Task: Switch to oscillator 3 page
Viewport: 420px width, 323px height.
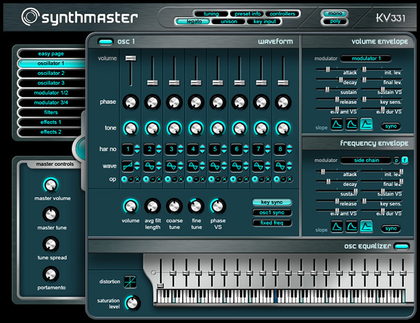Action: click(51, 83)
